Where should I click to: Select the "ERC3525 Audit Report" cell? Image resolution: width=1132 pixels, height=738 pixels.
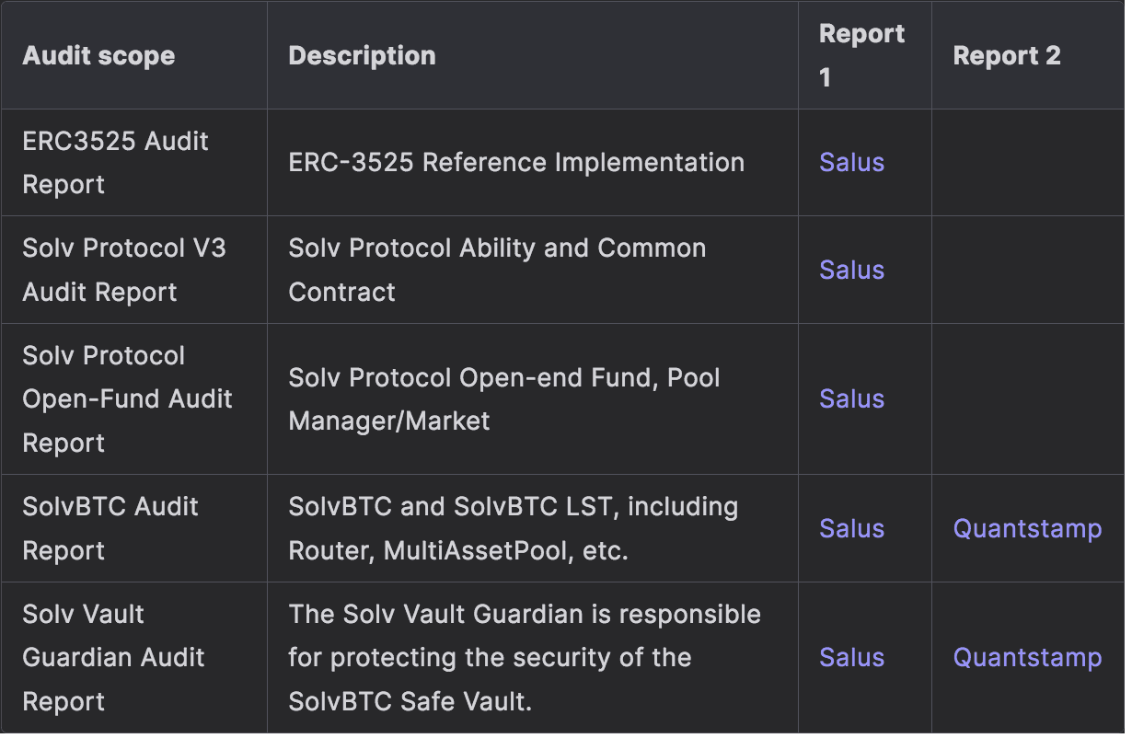(x=115, y=163)
